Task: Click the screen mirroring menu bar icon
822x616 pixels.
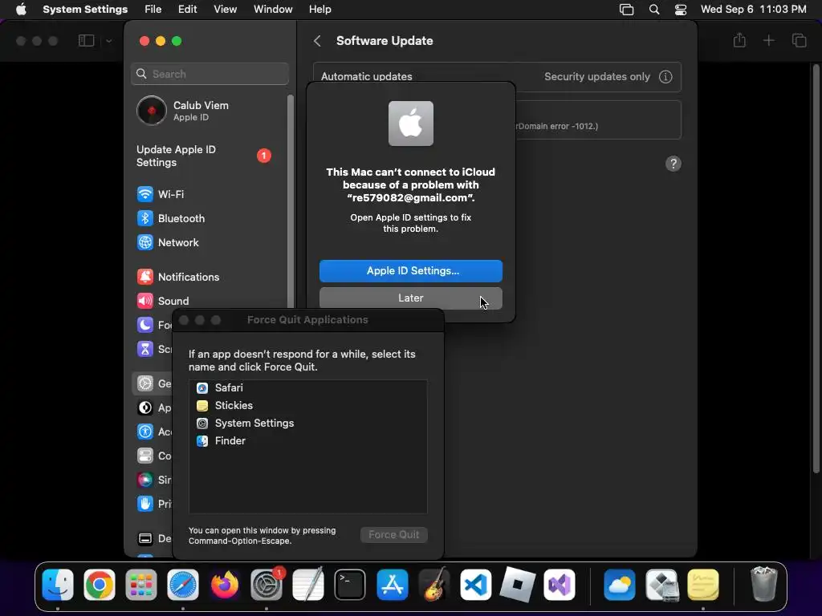Action: (x=626, y=10)
